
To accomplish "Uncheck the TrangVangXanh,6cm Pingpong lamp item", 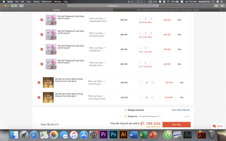I will pos(42,20).
